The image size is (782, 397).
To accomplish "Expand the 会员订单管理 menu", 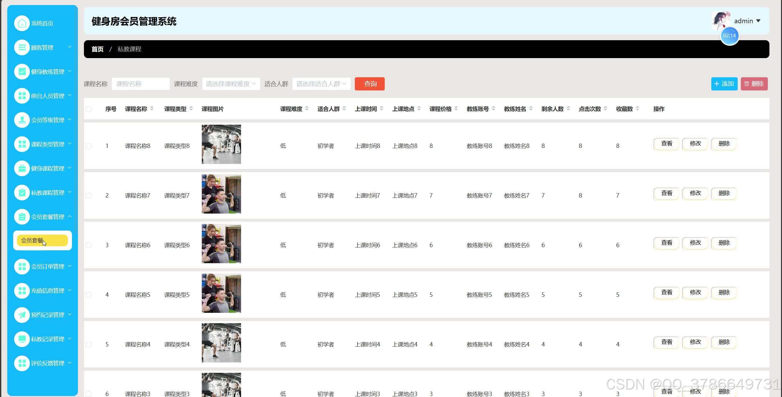I will [47, 266].
